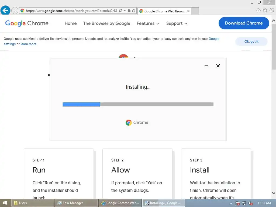Viewport: 276px width, 207px height.
Task: Click the security lock icon in address bar
Action: pyautogui.click(x=129, y=11)
